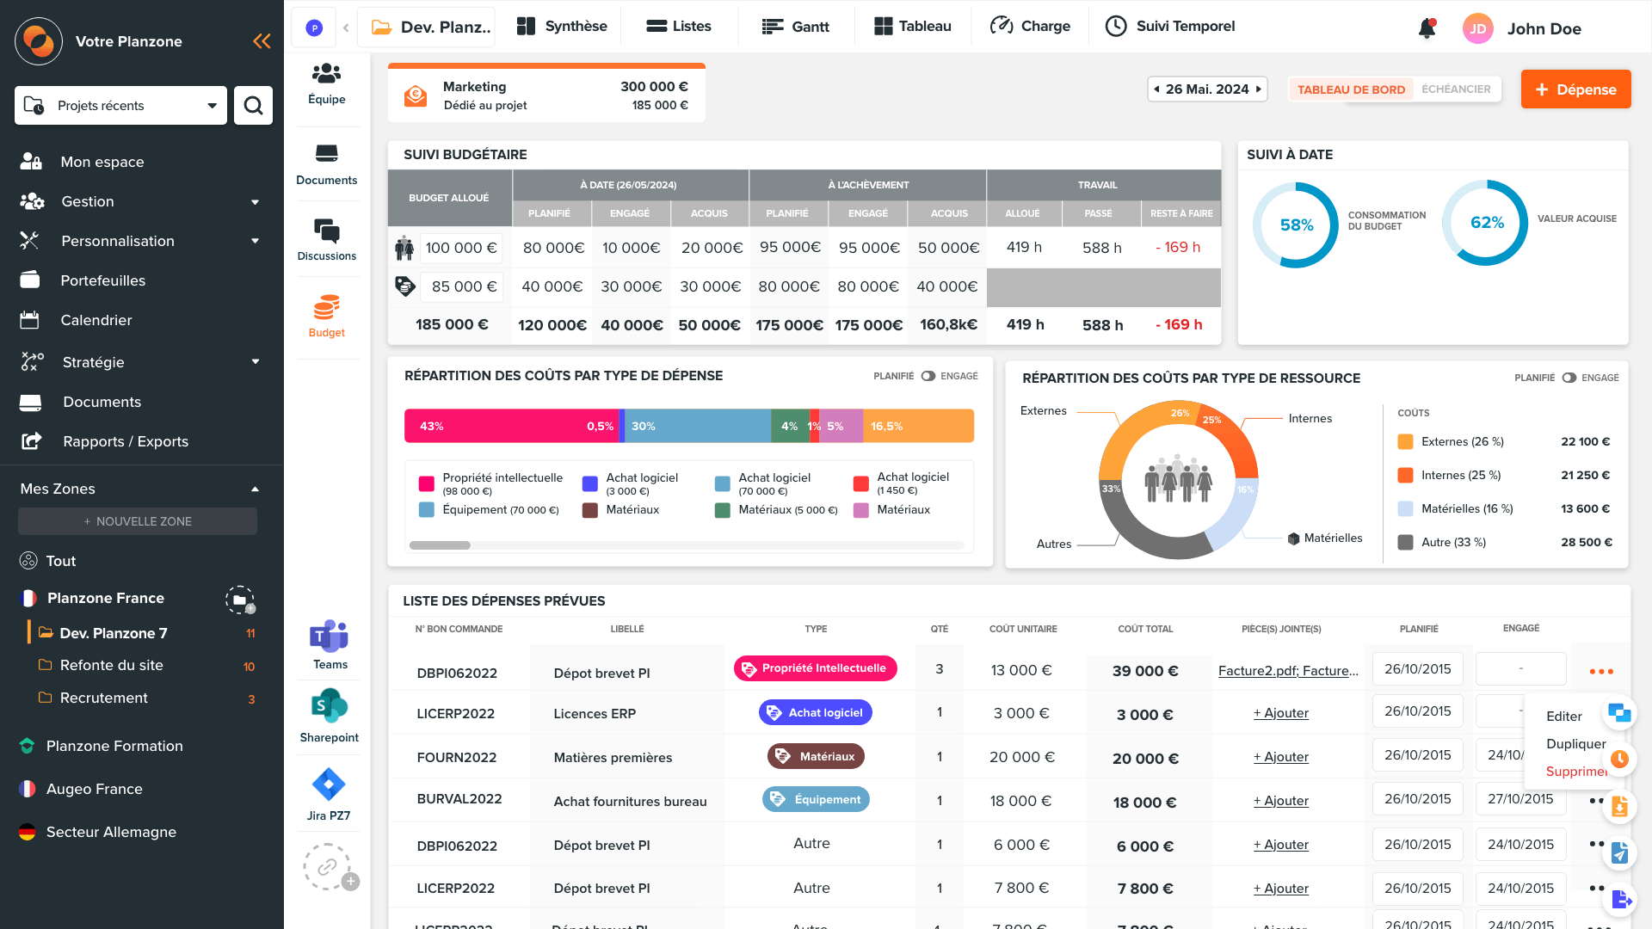Viewport: 1652px width, 929px height.
Task: Open Rapports / Exports from the sidebar
Action: (125, 441)
